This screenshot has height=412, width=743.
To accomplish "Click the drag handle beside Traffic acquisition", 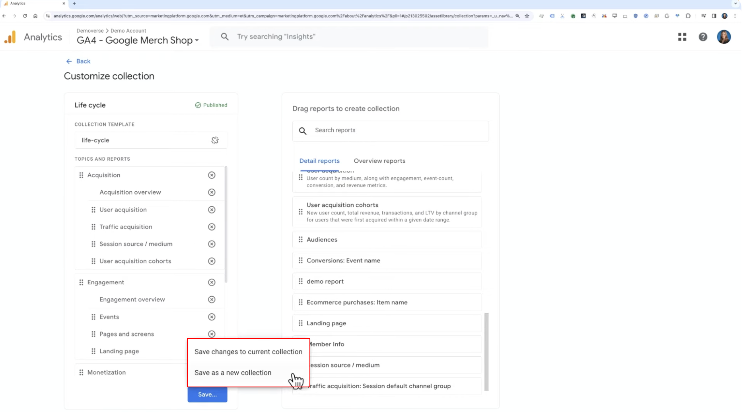I will (x=93, y=227).
